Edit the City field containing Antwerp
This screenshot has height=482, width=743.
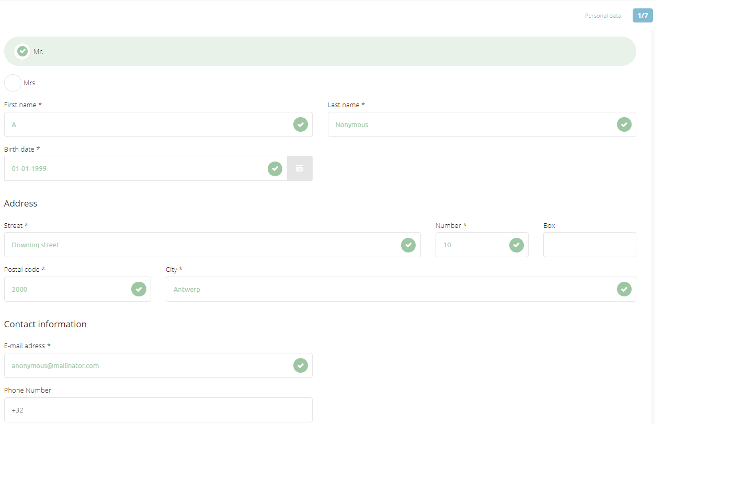[x=401, y=289]
